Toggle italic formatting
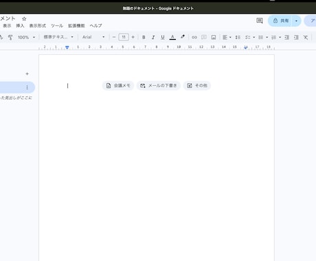 tap(153, 37)
